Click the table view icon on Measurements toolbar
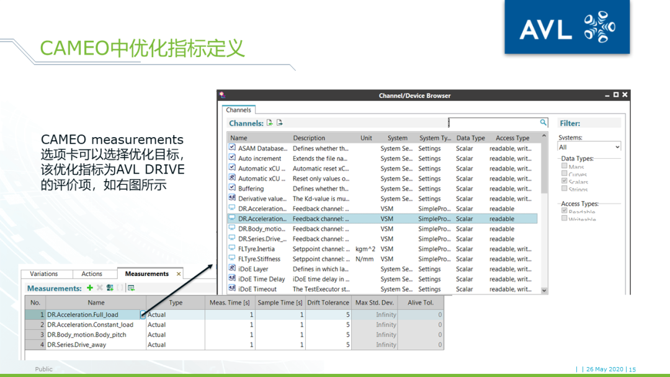The width and height of the screenshot is (670, 377). [x=132, y=288]
